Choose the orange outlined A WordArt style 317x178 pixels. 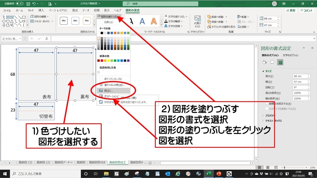pos(154,21)
